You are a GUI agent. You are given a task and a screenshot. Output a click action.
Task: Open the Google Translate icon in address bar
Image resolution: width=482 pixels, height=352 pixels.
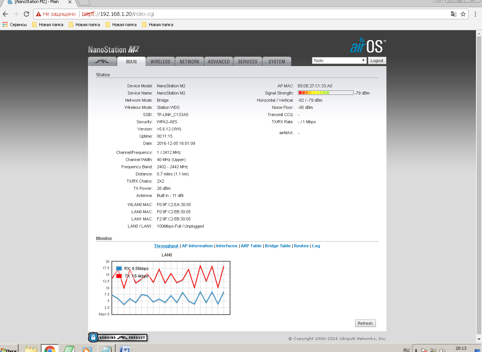click(x=454, y=14)
